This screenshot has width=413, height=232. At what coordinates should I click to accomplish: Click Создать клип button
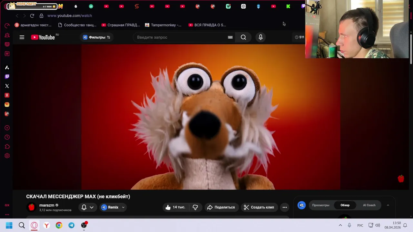click(259, 207)
